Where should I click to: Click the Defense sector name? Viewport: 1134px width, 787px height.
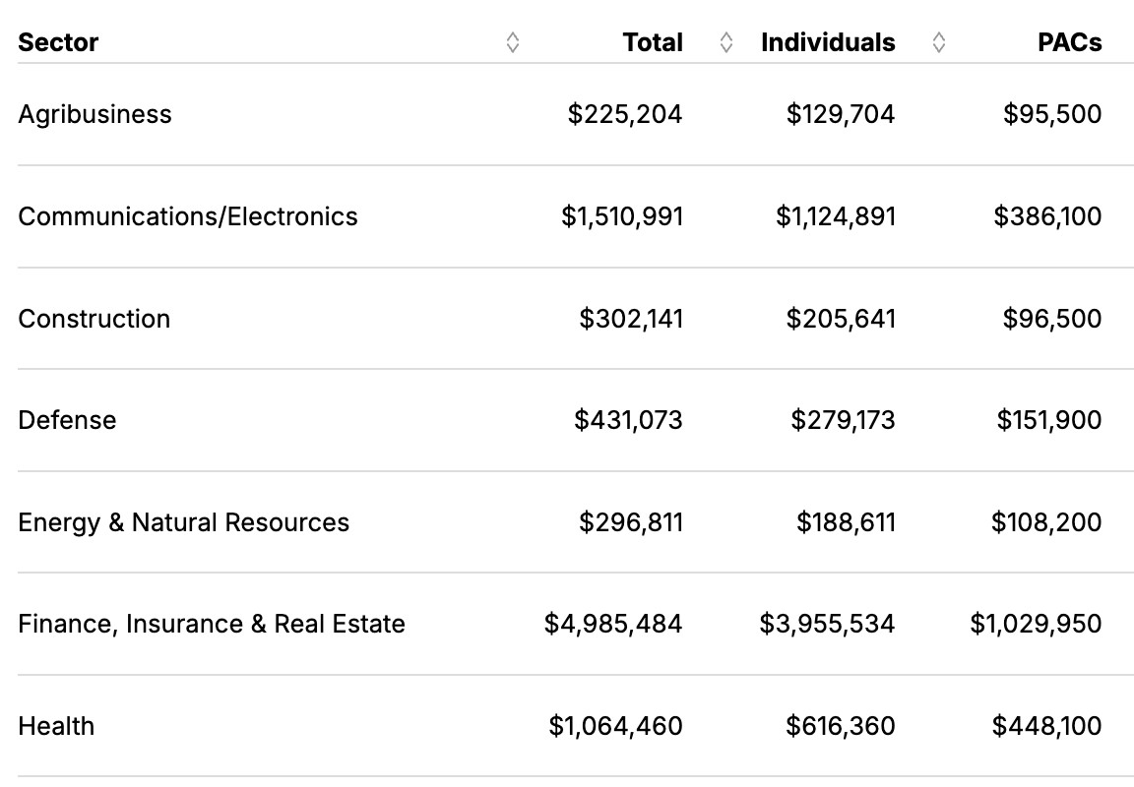click(x=67, y=420)
